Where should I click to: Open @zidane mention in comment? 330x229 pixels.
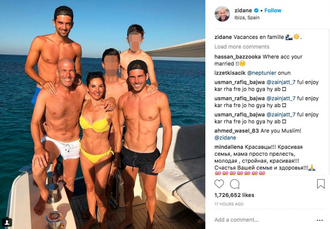click(225, 138)
